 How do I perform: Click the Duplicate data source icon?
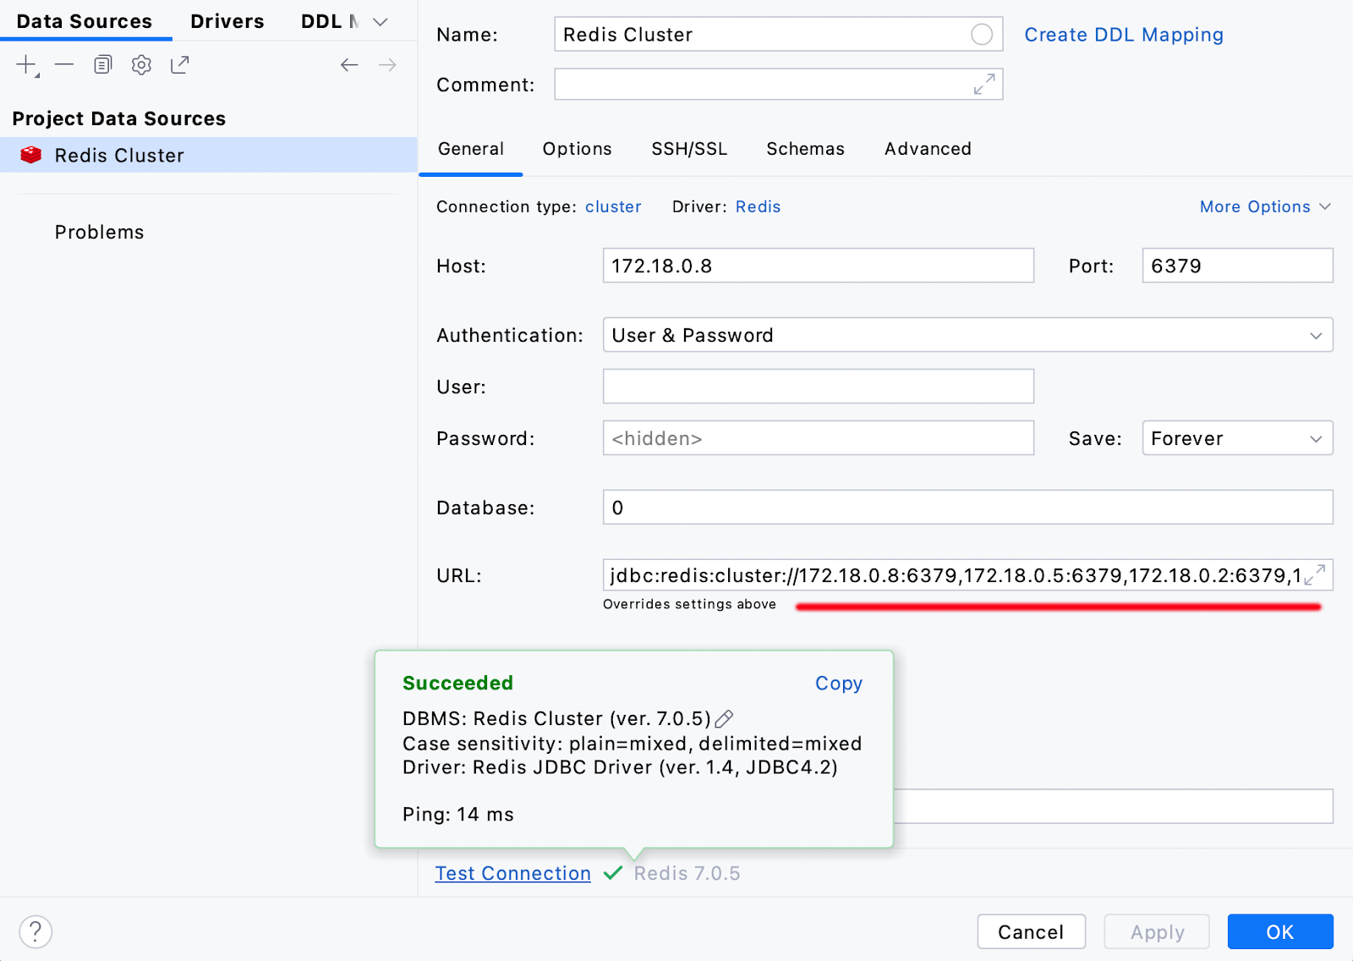coord(102,65)
